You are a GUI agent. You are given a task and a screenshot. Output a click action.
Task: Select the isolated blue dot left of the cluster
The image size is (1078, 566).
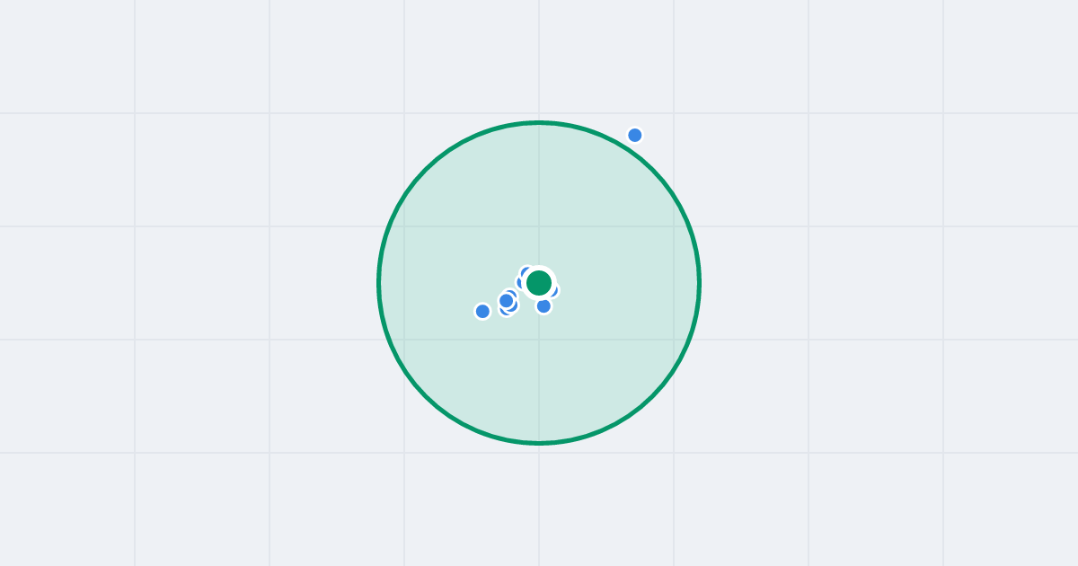point(482,311)
